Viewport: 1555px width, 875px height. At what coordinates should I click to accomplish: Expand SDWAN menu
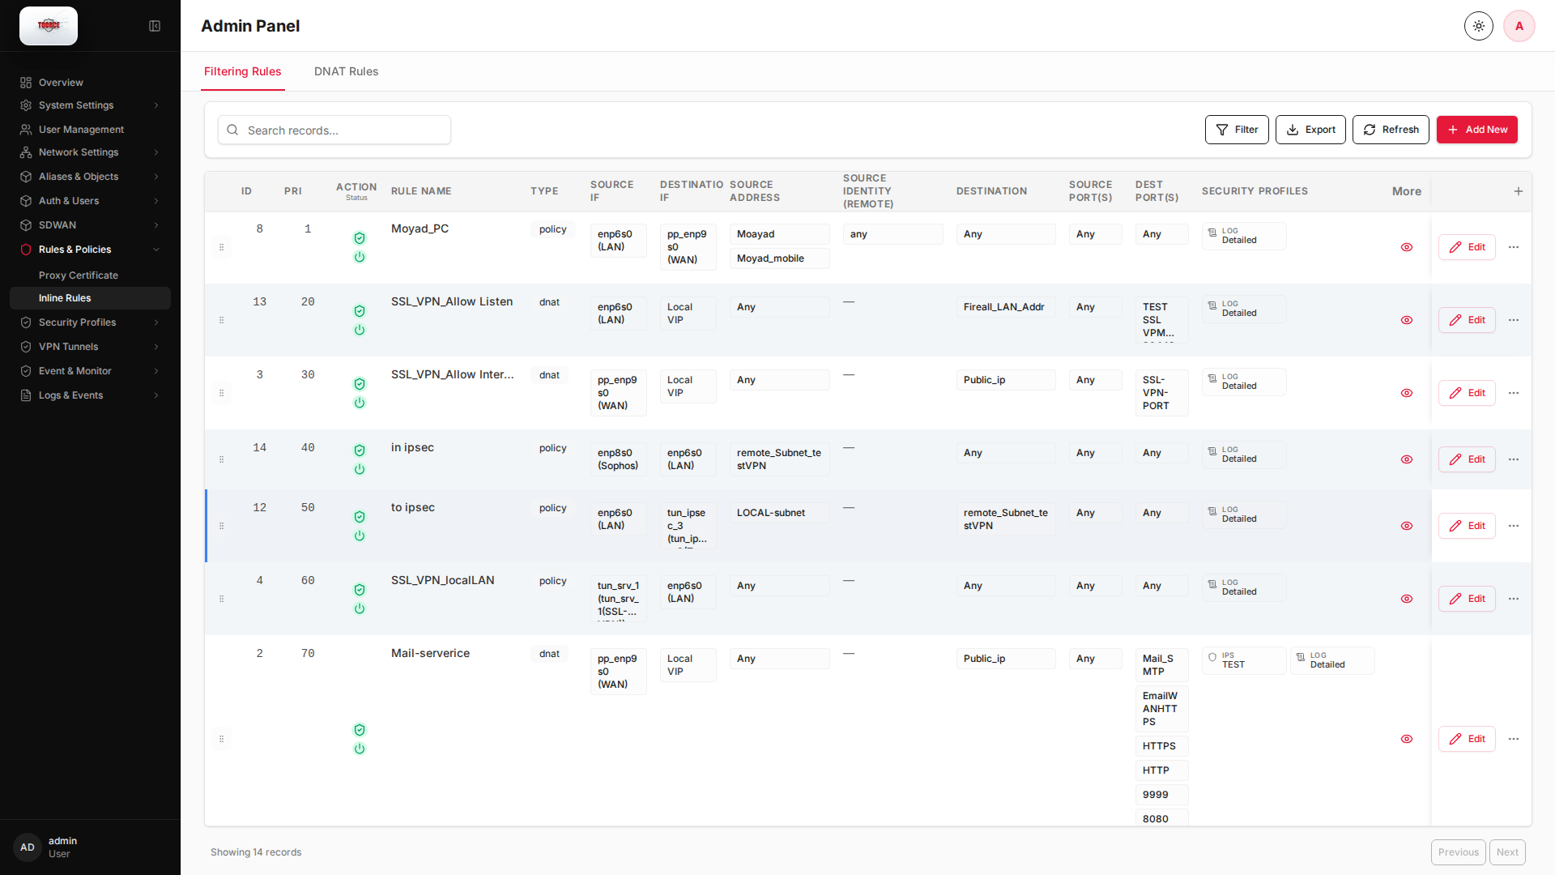point(90,225)
